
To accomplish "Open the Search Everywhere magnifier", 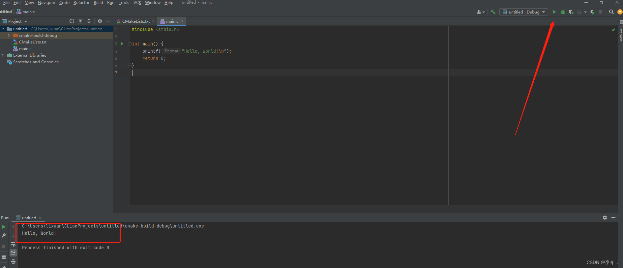I will (611, 12).
